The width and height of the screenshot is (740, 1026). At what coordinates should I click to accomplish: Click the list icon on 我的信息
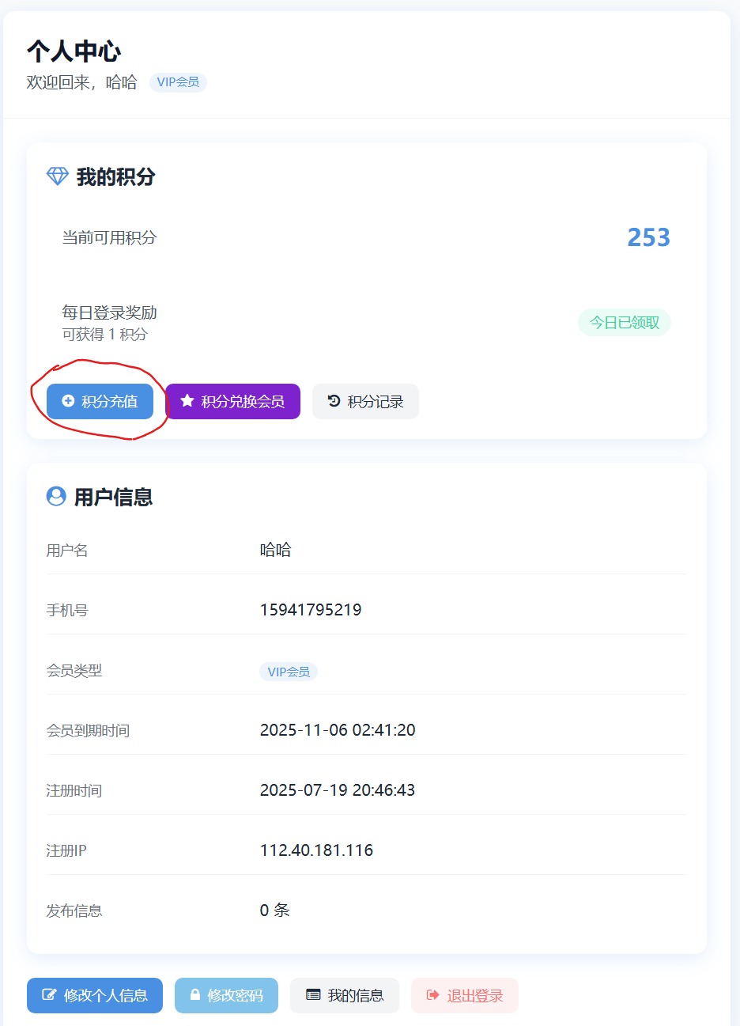313,995
